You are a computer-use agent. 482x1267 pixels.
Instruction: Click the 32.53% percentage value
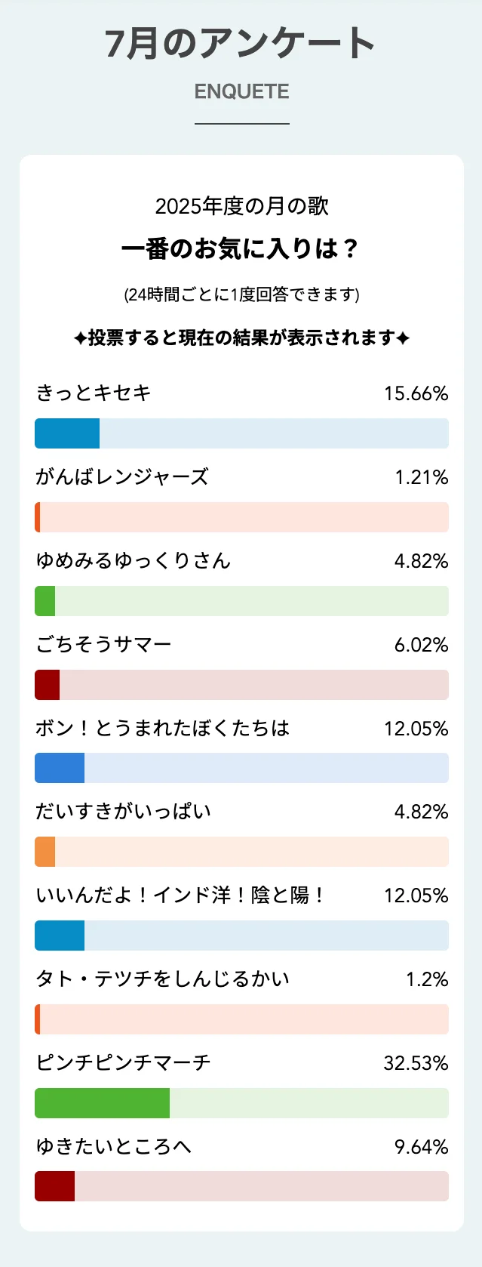click(416, 1063)
